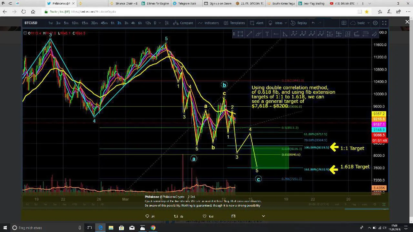Toggle chart fullscreen mode
Image resolution: width=413 pixels, height=232 pixels.
point(384,23)
